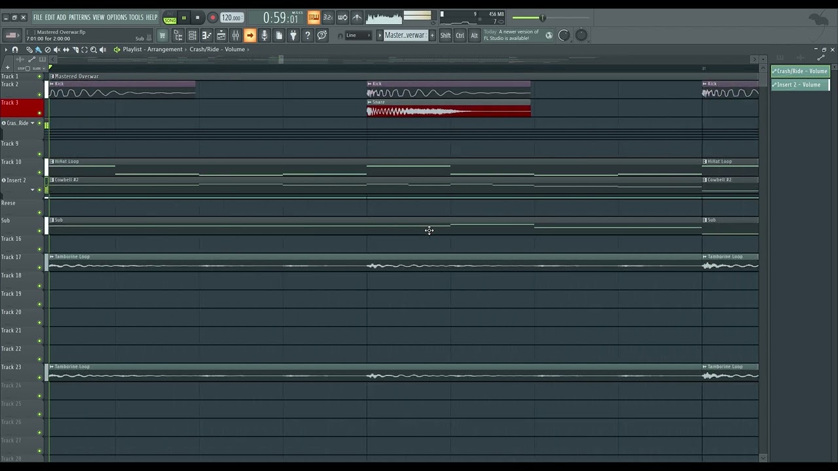Click the Crash/Ride - Volume breadcrumb
The height and width of the screenshot is (471, 838).
[217, 50]
